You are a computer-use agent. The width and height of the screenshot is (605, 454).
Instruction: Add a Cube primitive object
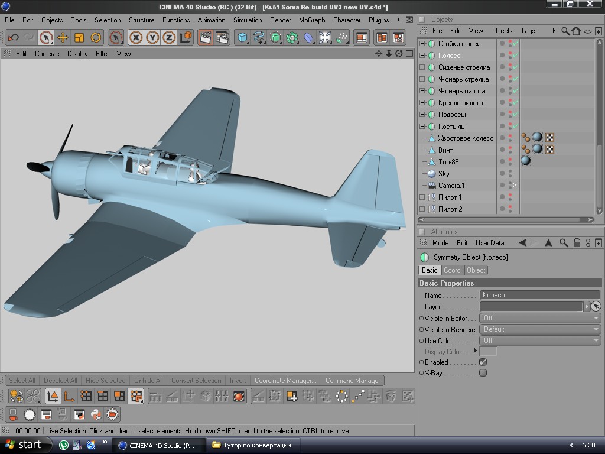click(x=242, y=38)
